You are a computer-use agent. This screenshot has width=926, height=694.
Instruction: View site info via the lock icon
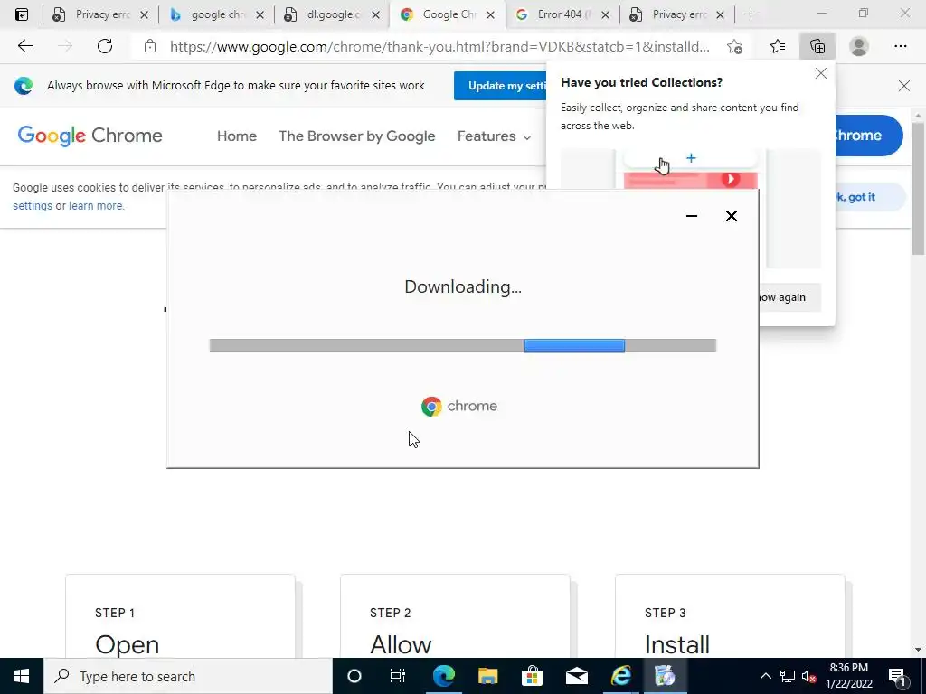150,46
